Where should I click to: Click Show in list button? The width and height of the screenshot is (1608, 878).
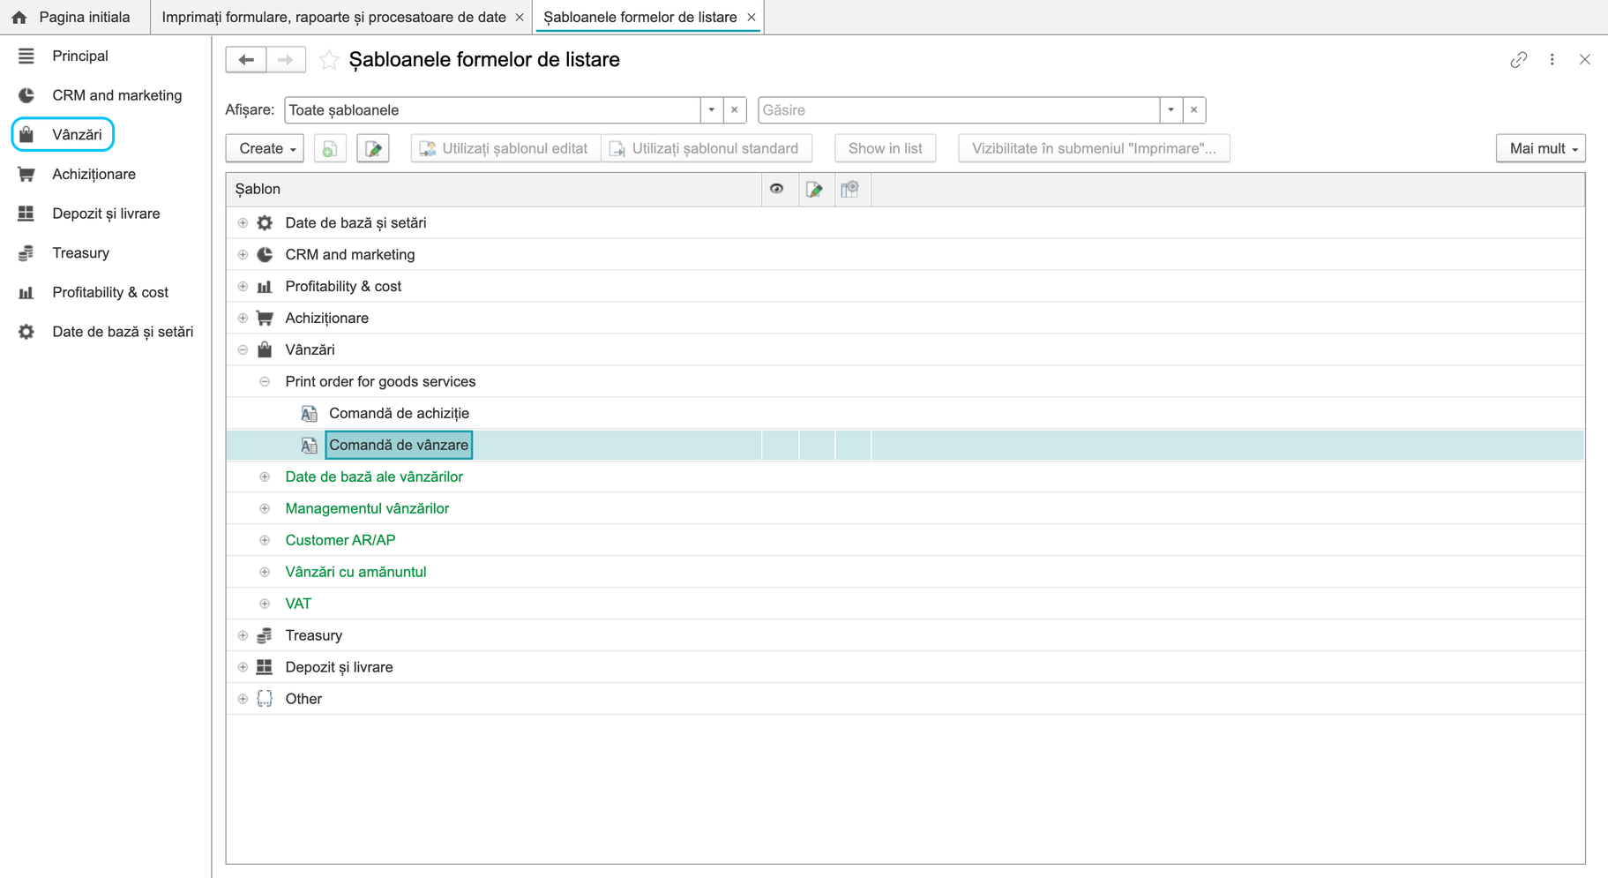click(x=885, y=148)
